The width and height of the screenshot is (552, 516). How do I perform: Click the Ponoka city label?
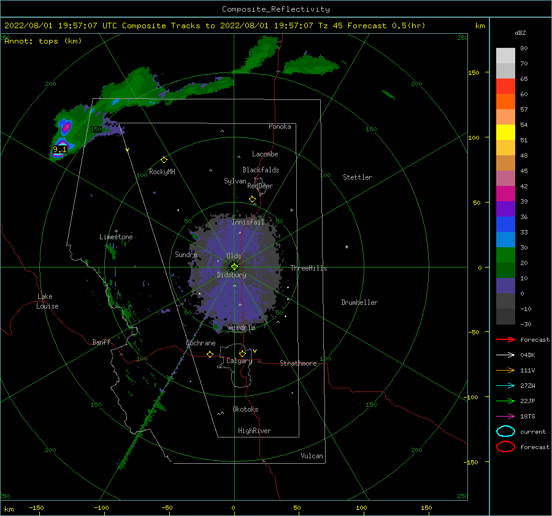(x=280, y=126)
